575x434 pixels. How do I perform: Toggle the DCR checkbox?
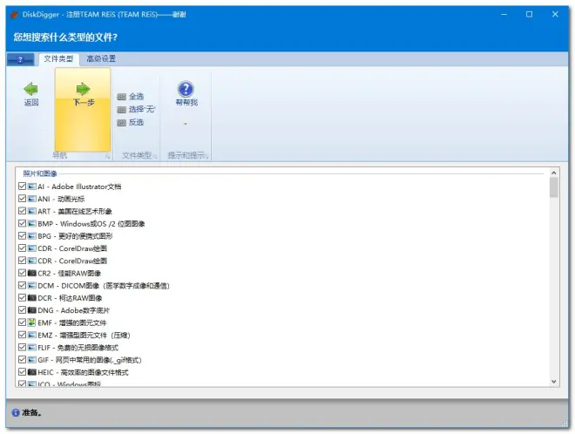pos(22,298)
